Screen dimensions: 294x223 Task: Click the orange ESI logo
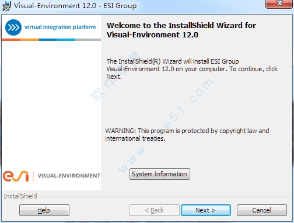16,176
